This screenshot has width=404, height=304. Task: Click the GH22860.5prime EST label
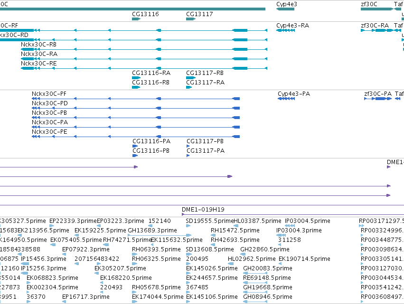pyautogui.click(x=265, y=249)
